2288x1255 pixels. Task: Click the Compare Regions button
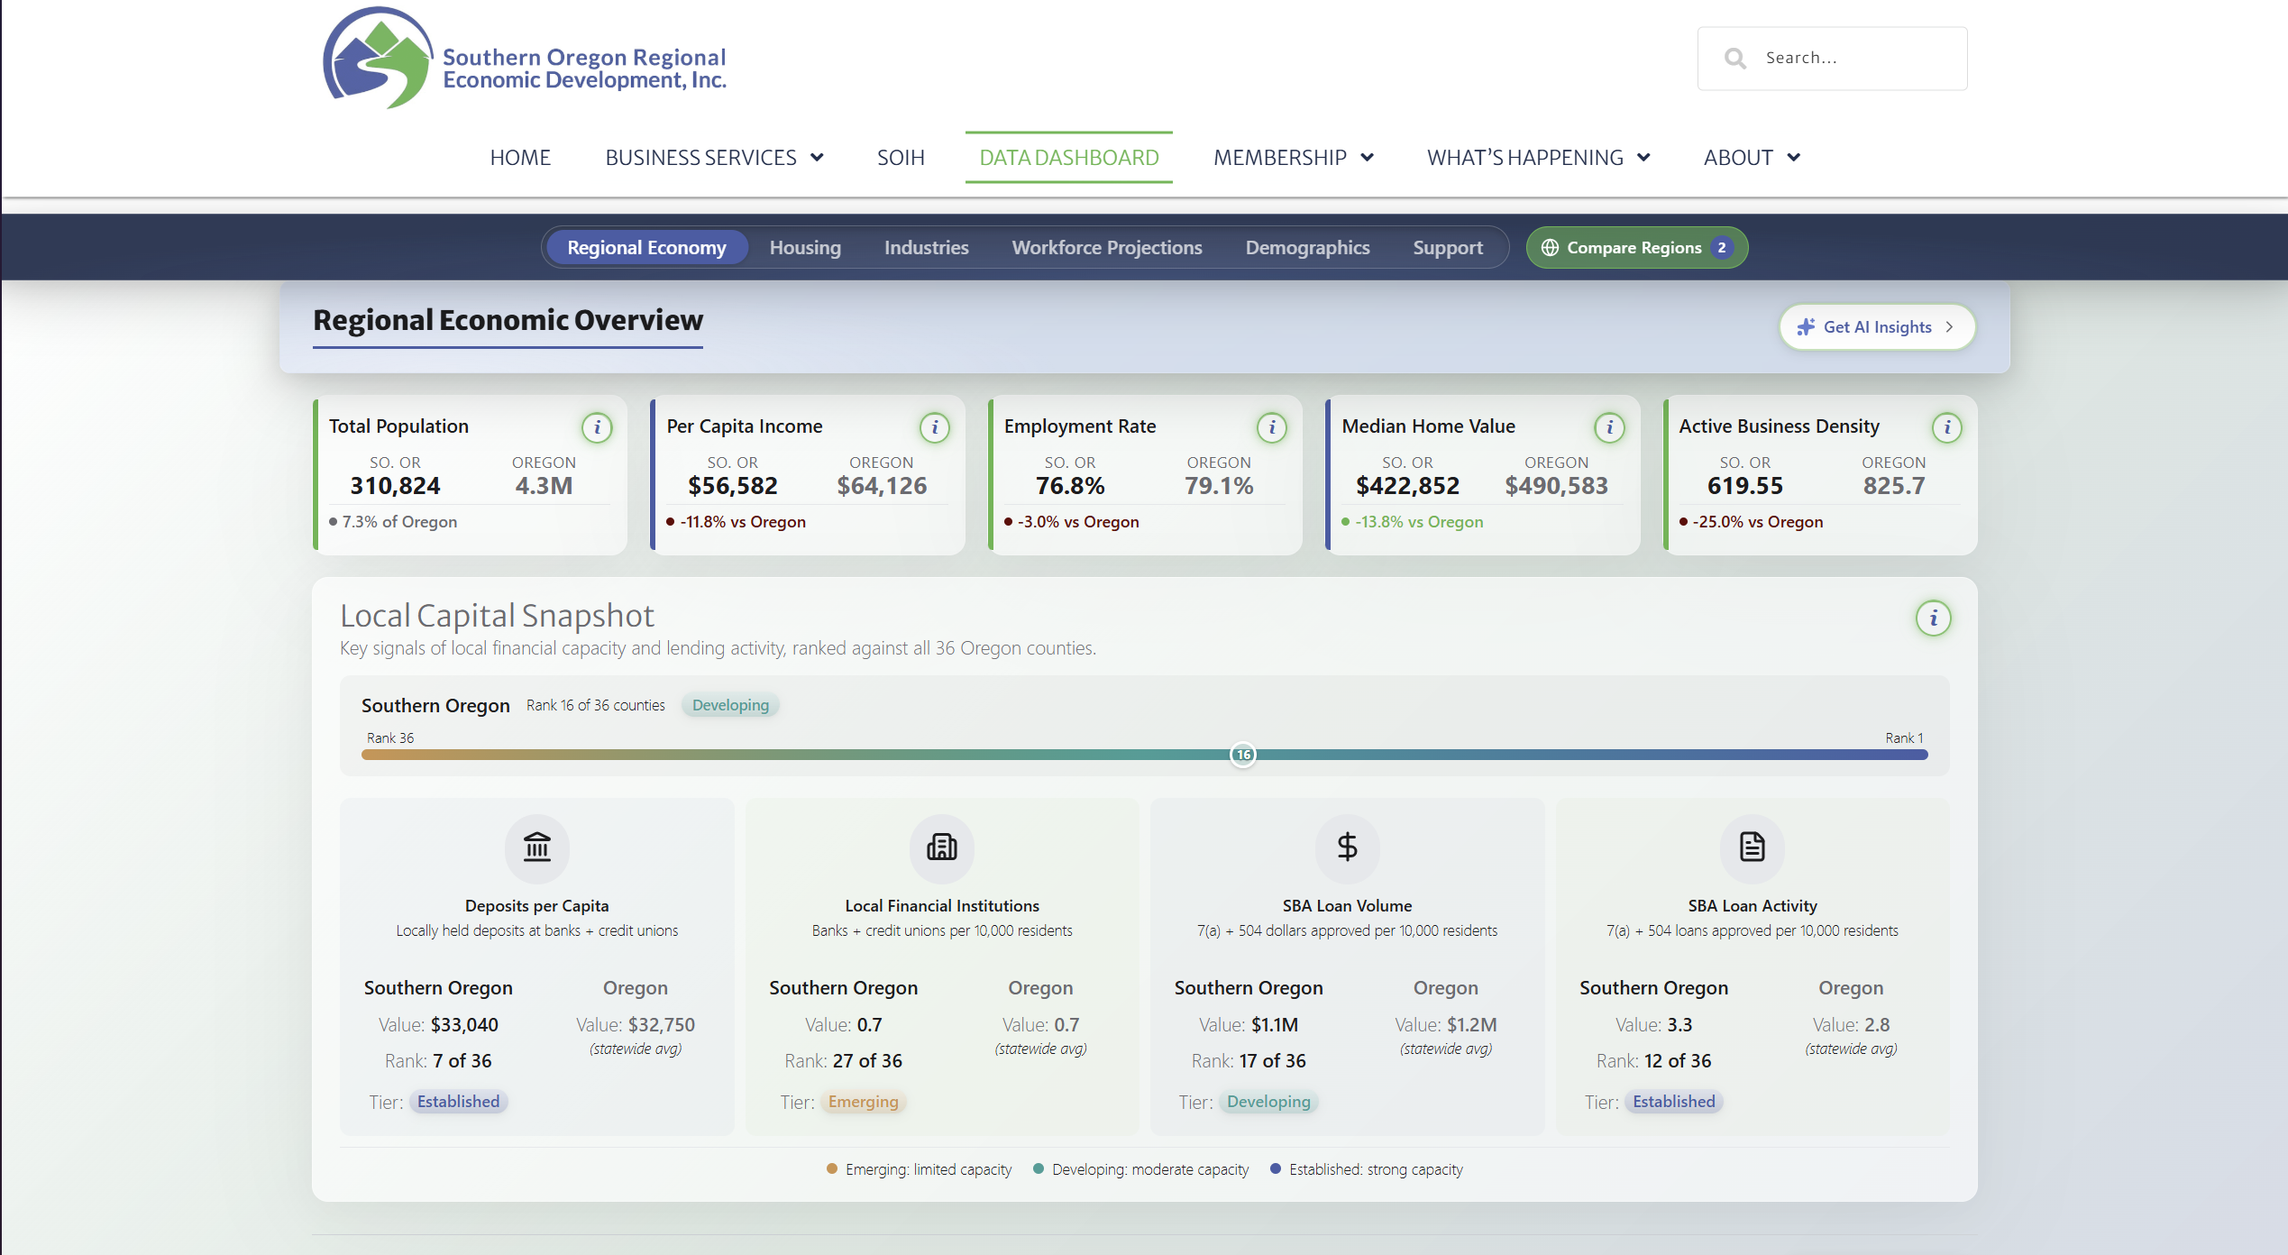click(1636, 247)
